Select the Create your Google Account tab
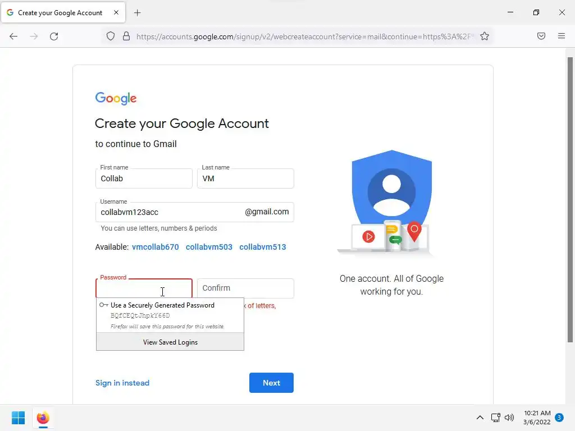The height and width of the screenshot is (431, 575). (x=63, y=13)
